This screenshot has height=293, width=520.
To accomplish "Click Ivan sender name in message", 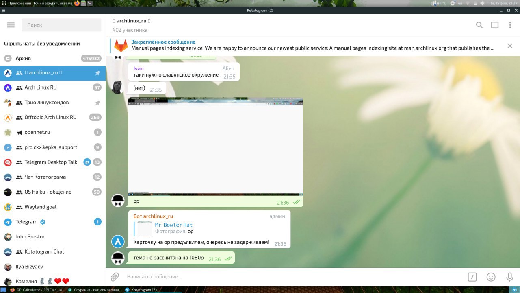I will [x=139, y=68].
